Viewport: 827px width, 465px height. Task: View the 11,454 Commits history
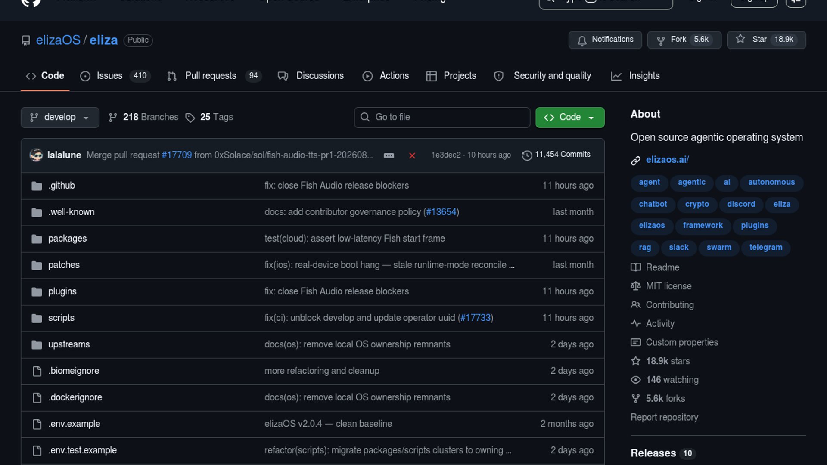pos(556,155)
